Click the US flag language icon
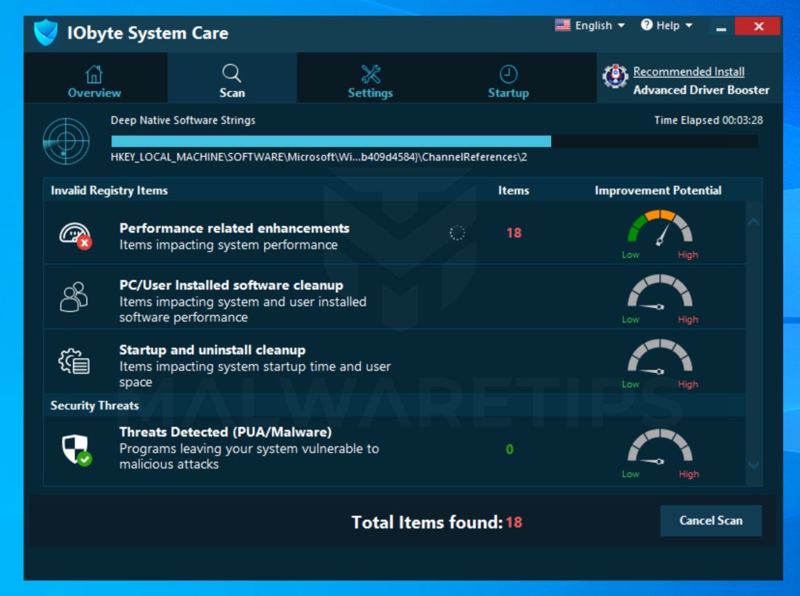Screen dimensions: 800x596 563,25
